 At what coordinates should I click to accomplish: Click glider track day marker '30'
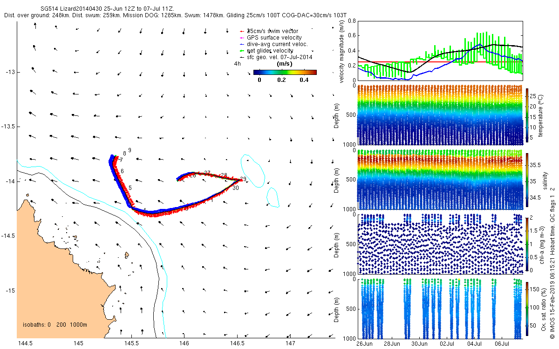(236, 188)
